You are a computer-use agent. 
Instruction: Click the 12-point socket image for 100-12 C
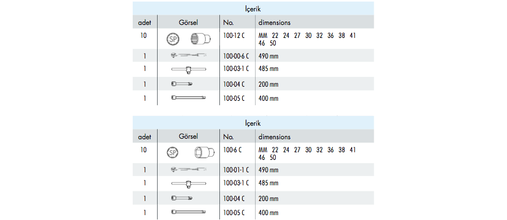(x=201, y=38)
